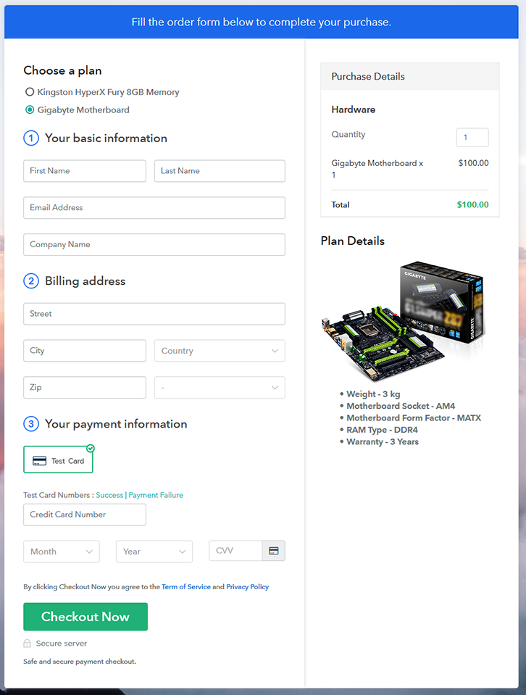Click the First Name field

(x=85, y=170)
